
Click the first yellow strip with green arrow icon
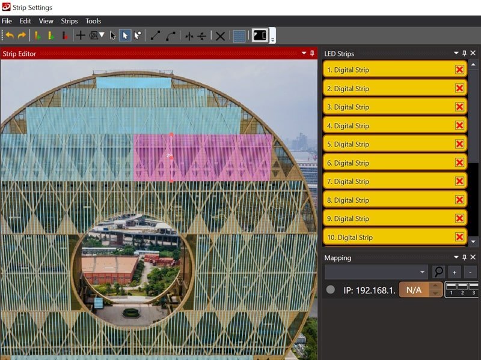(38, 36)
